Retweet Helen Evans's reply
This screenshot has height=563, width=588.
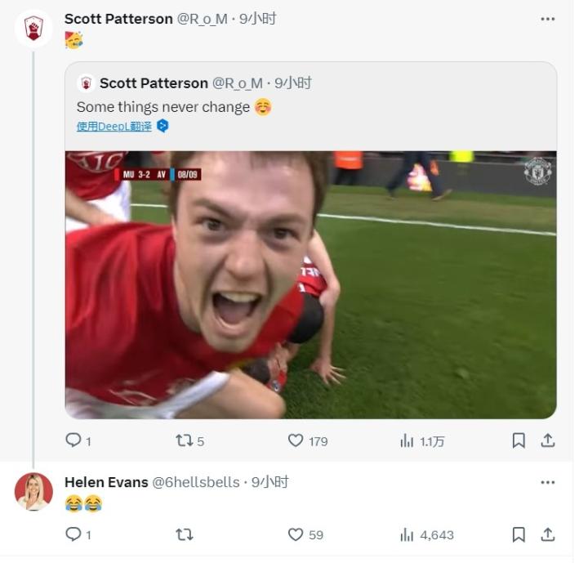(185, 534)
